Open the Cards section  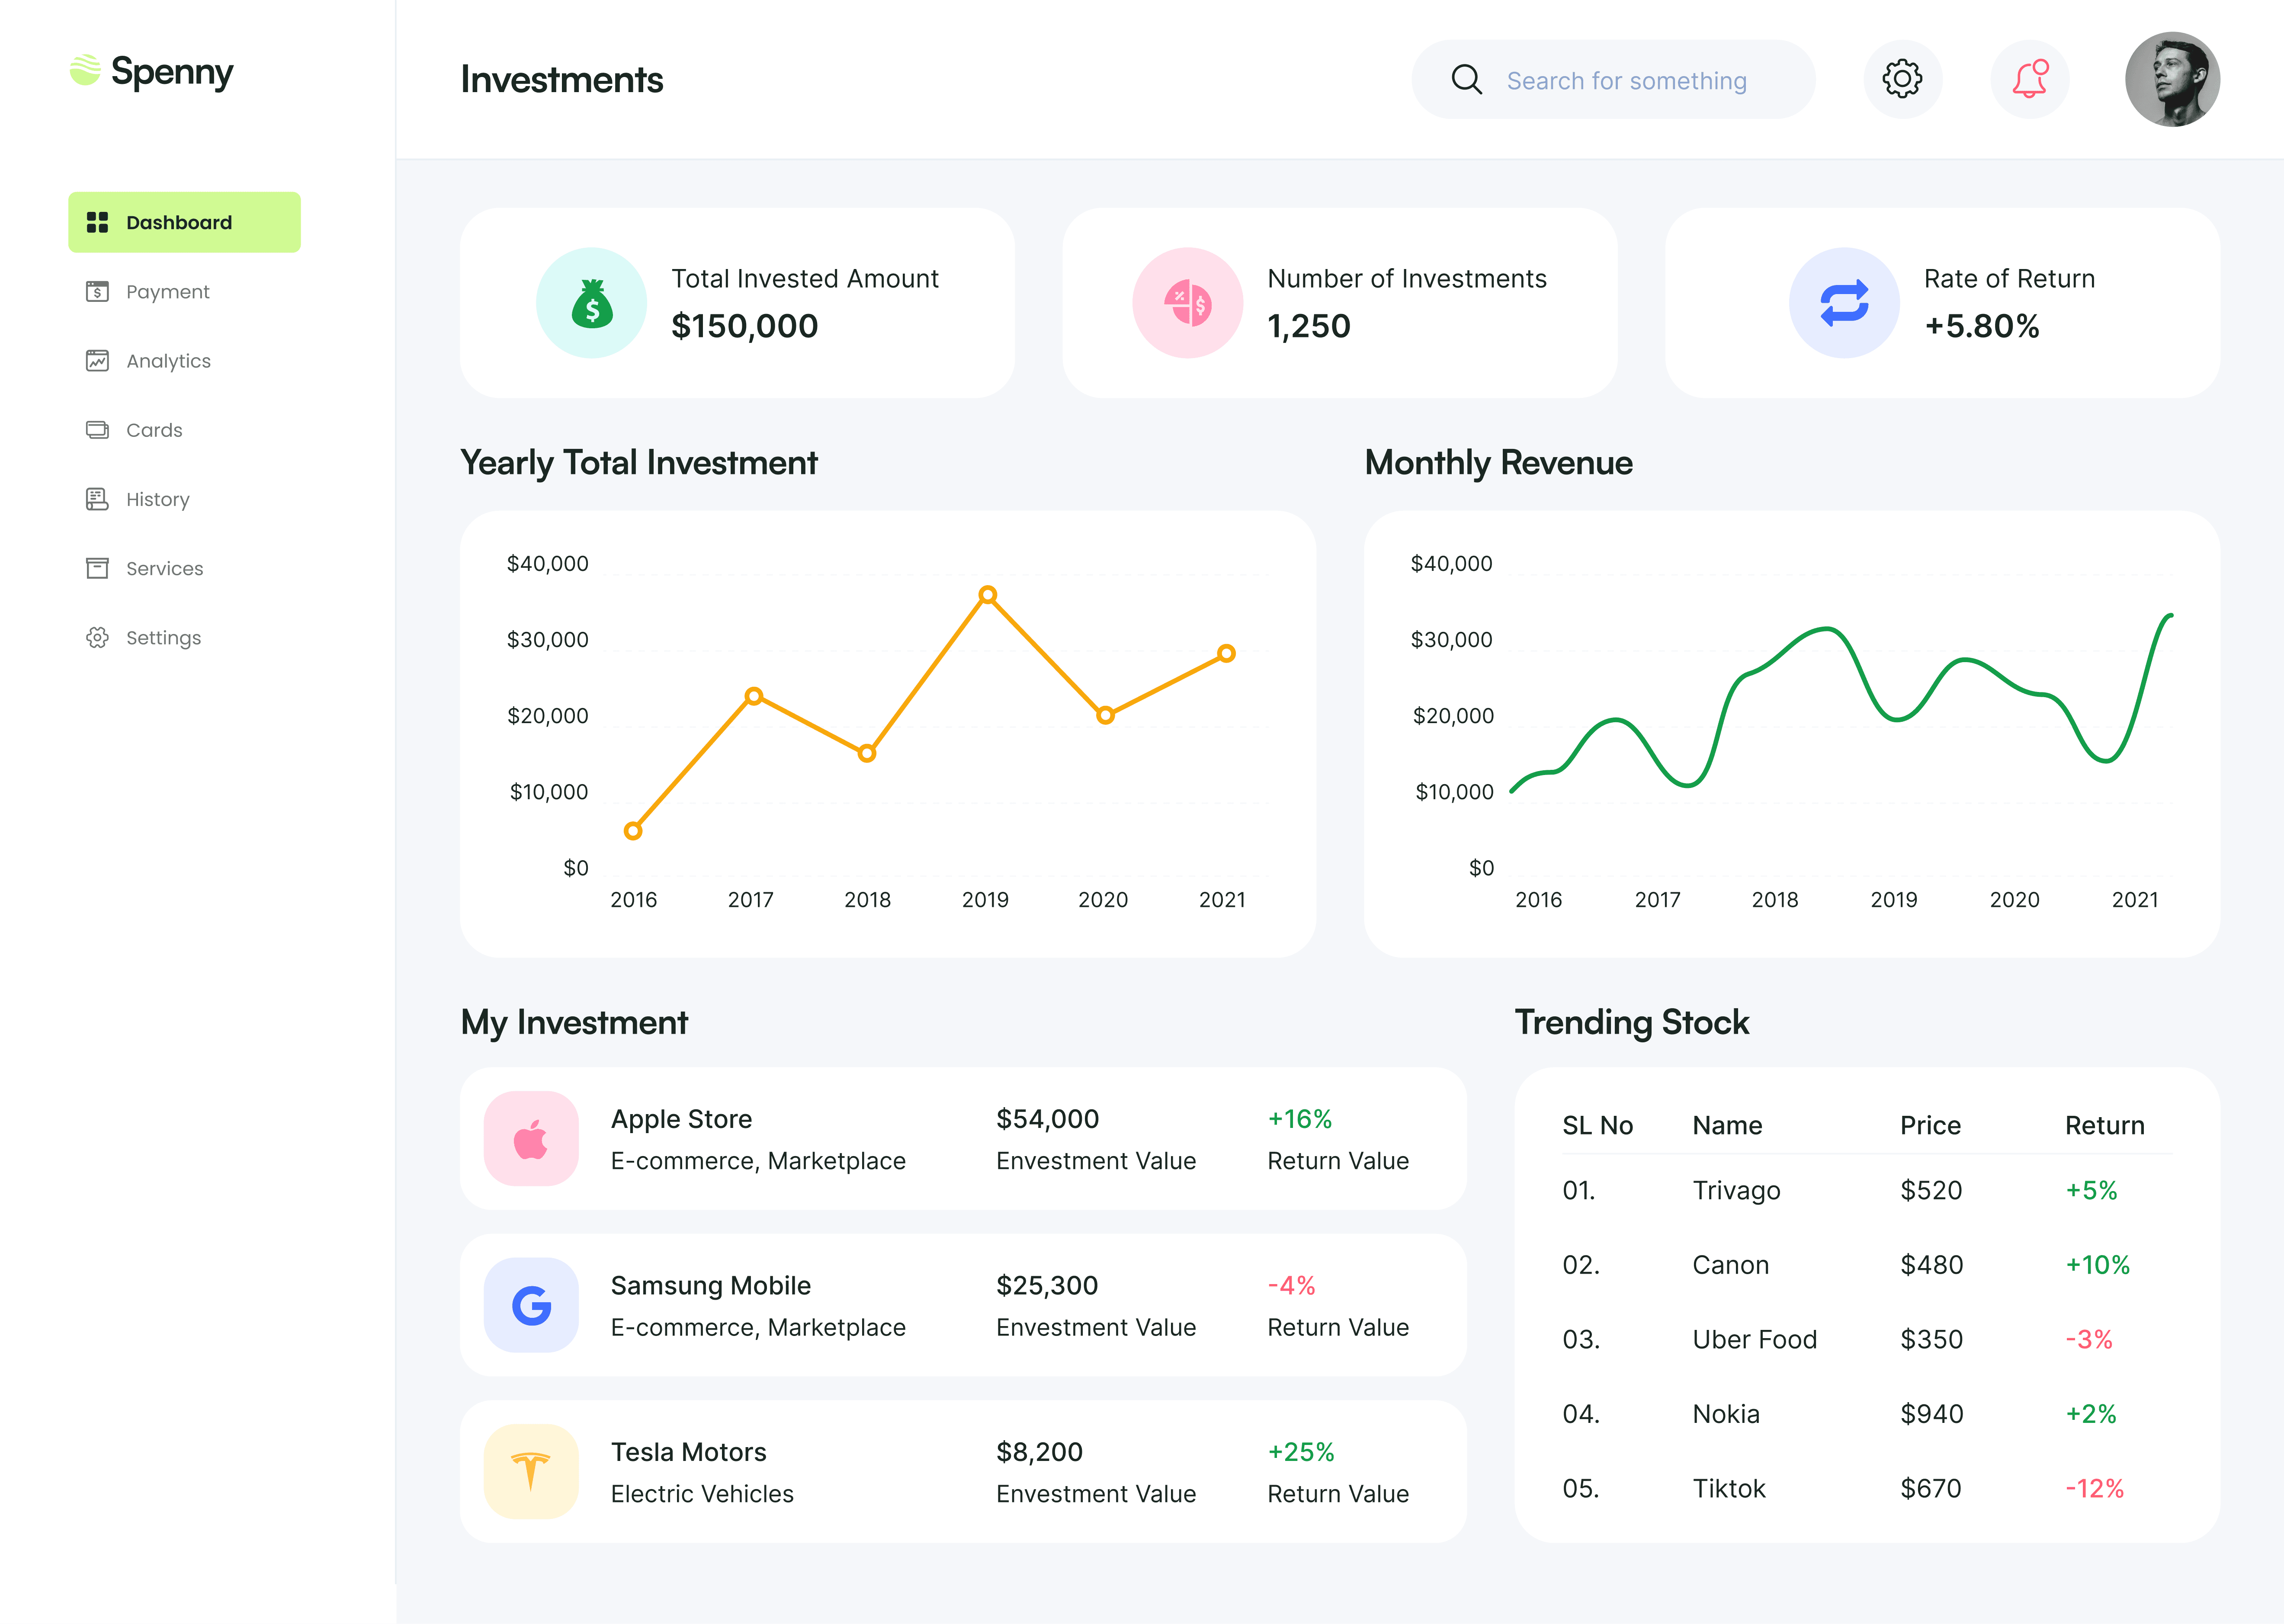click(x=154, y=430)
